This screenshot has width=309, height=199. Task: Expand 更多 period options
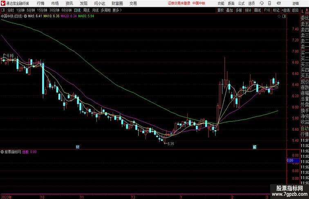click(x=117, y=10)
